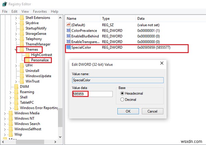Select the Windows Error Reporting key
Screen dimensions: 206x145
click(x=39, y=108)
